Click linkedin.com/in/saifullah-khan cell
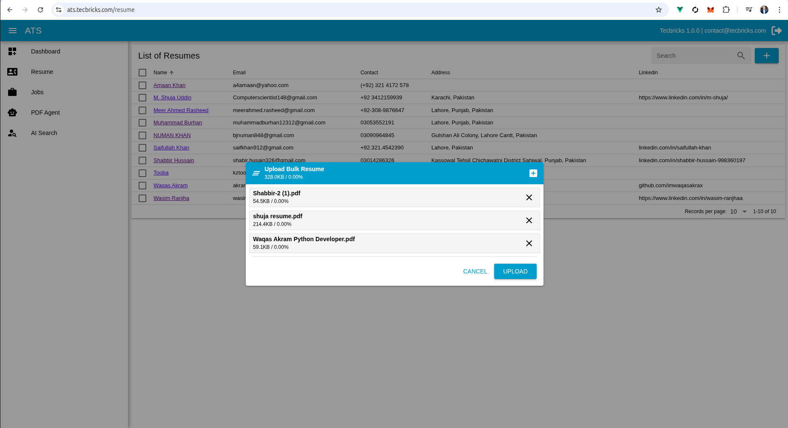This screenshot has height=428, width=788. tap(674, 148)
